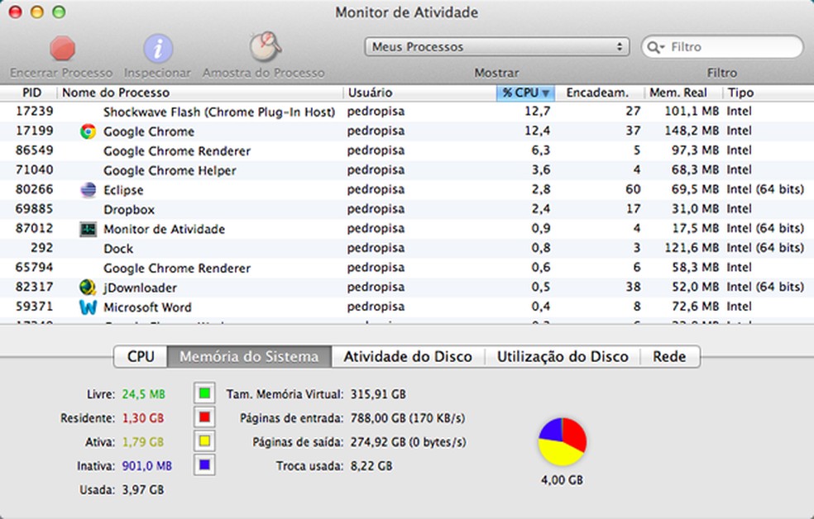The height and width of the screenshot is (519, 814).
Task: Click the magnifier icon in the Filtro field
Action: [x=656, y=47]
